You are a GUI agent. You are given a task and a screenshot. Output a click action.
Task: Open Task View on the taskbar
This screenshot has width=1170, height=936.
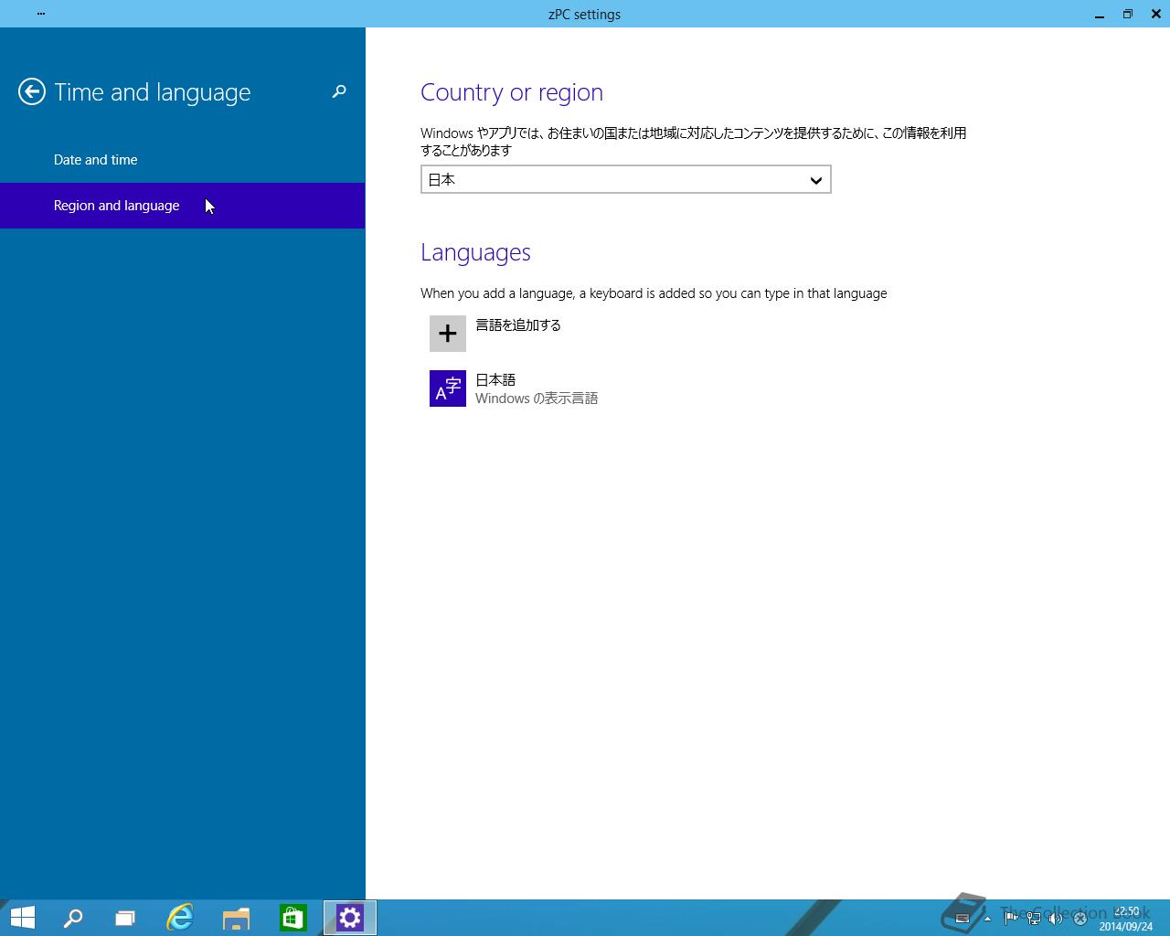(125, 918)
